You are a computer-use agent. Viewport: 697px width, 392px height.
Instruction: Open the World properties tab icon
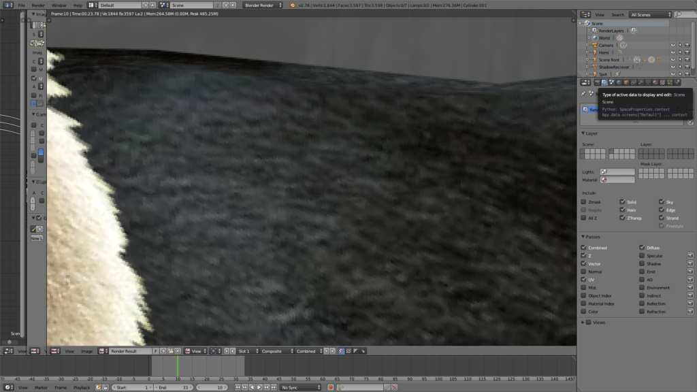[x=619, y=82]
